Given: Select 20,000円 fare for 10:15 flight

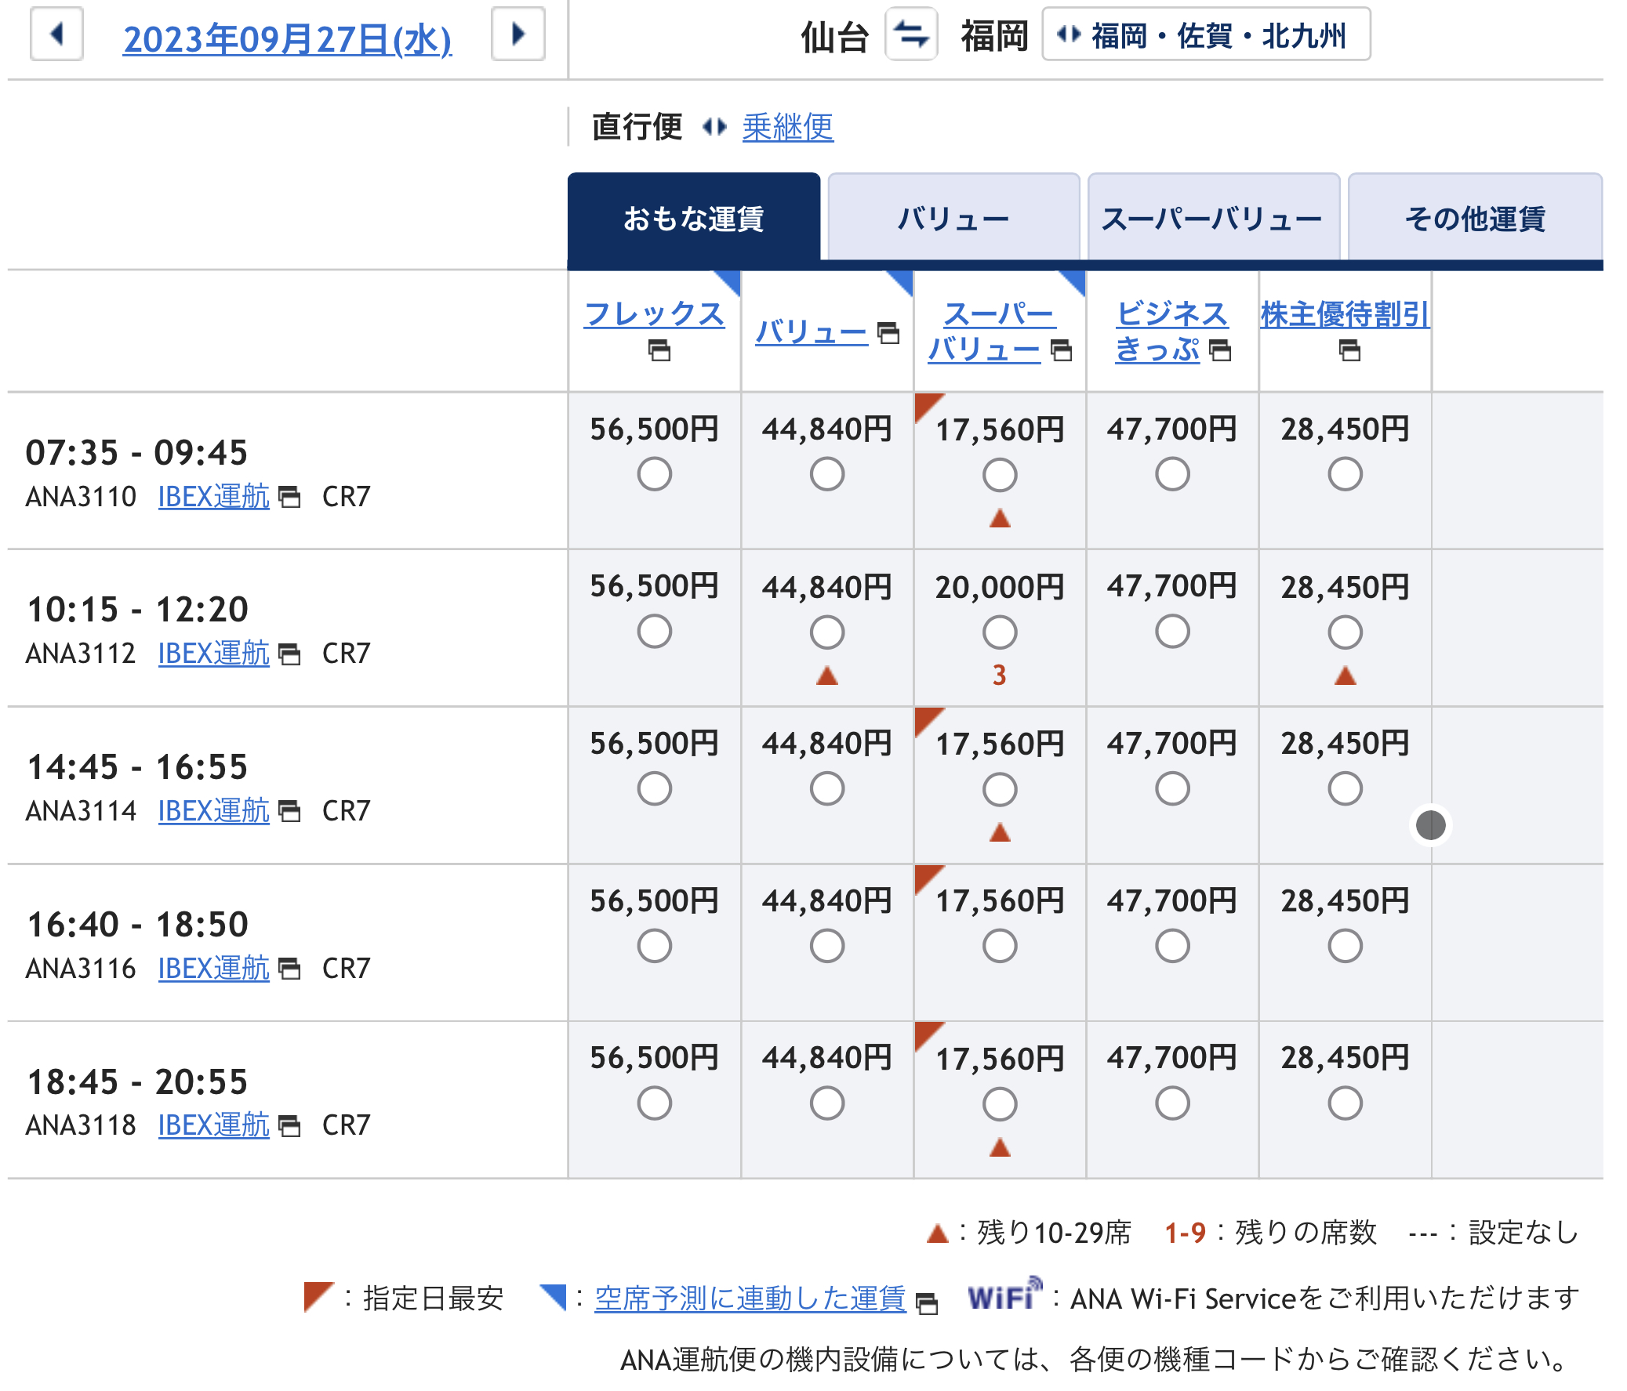Looking at the screenshot, I should [x=1000, y=632].
